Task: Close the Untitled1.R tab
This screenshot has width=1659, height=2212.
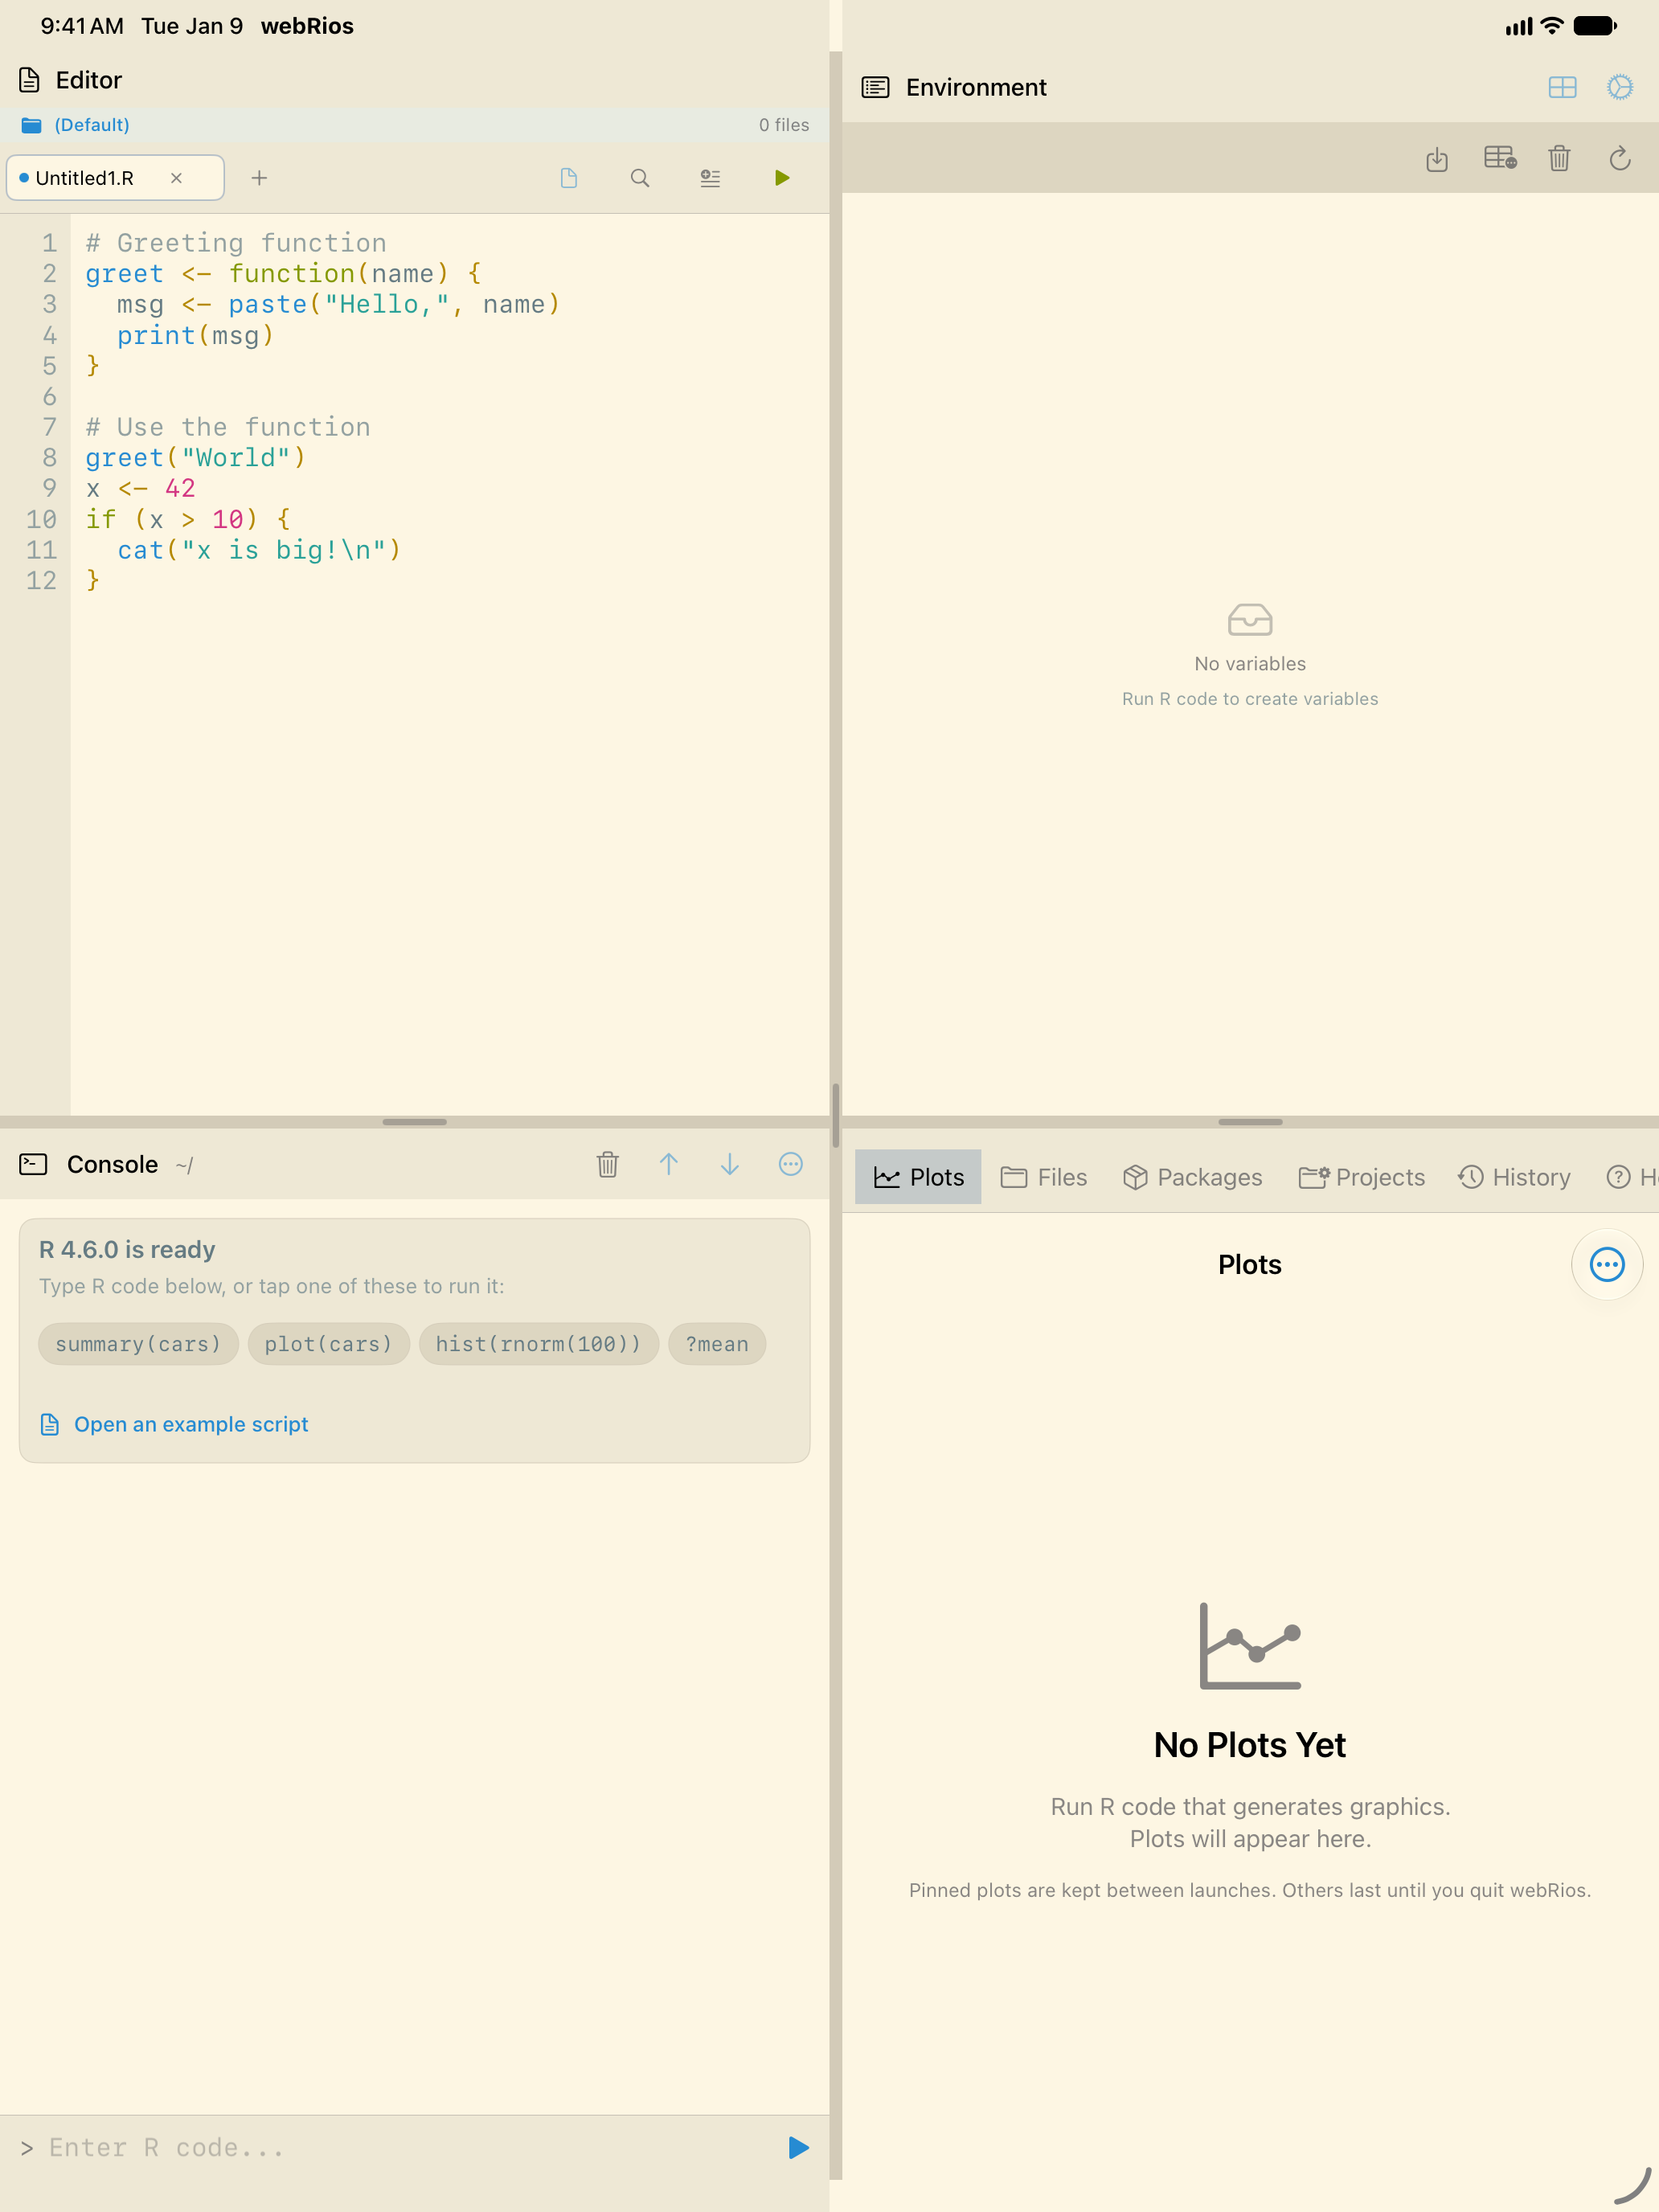Action: pos(176,178)
